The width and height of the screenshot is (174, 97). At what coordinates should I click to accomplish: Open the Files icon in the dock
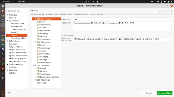point(3,6)
